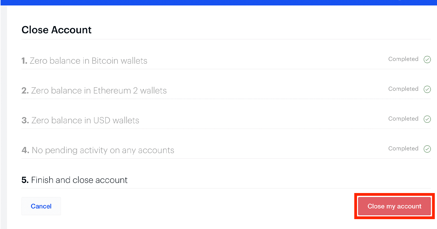This screenshot has width=437, height=229.
Task: Select the Zero balance in USD wallets step
Action: [85, 121]
